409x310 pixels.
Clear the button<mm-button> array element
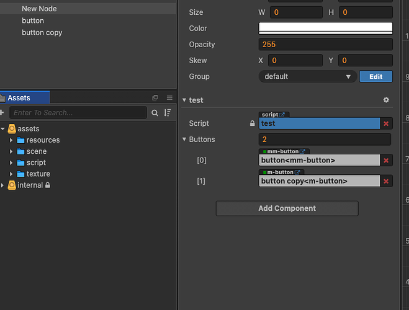coord(386,160)
